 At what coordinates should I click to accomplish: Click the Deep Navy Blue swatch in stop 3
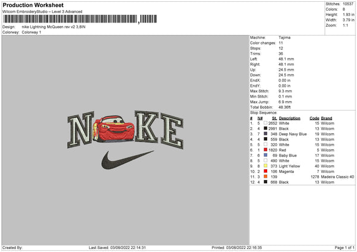click(x=265, y=134)
